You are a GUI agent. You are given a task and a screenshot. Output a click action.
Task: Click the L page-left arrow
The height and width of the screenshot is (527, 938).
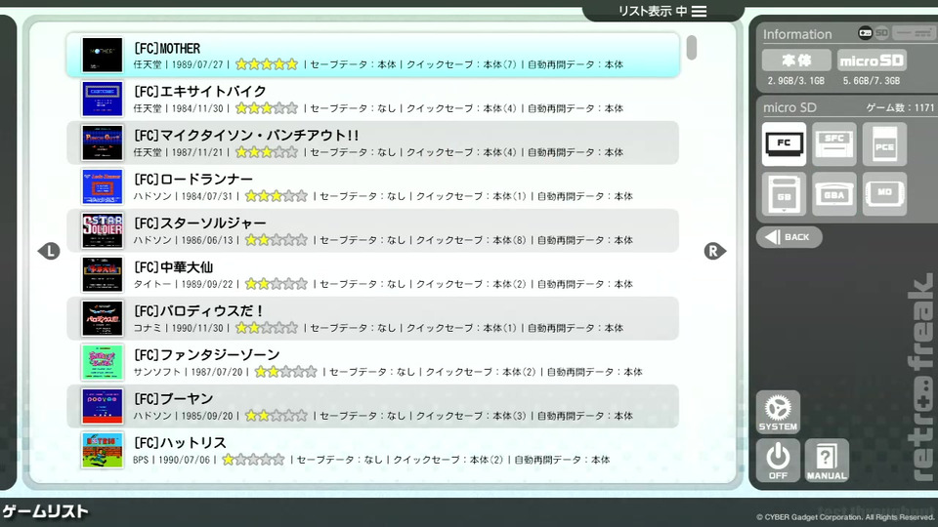click(49, 251)
